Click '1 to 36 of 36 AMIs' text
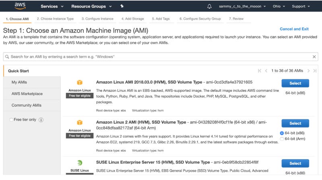Image resolution: width=322 pixels, height=180 pixels. coord(287,71)
